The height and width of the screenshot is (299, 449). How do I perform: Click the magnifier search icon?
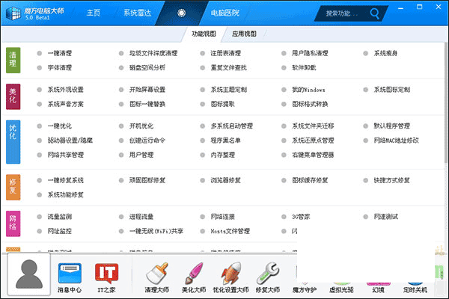click(x=374, y=13)
